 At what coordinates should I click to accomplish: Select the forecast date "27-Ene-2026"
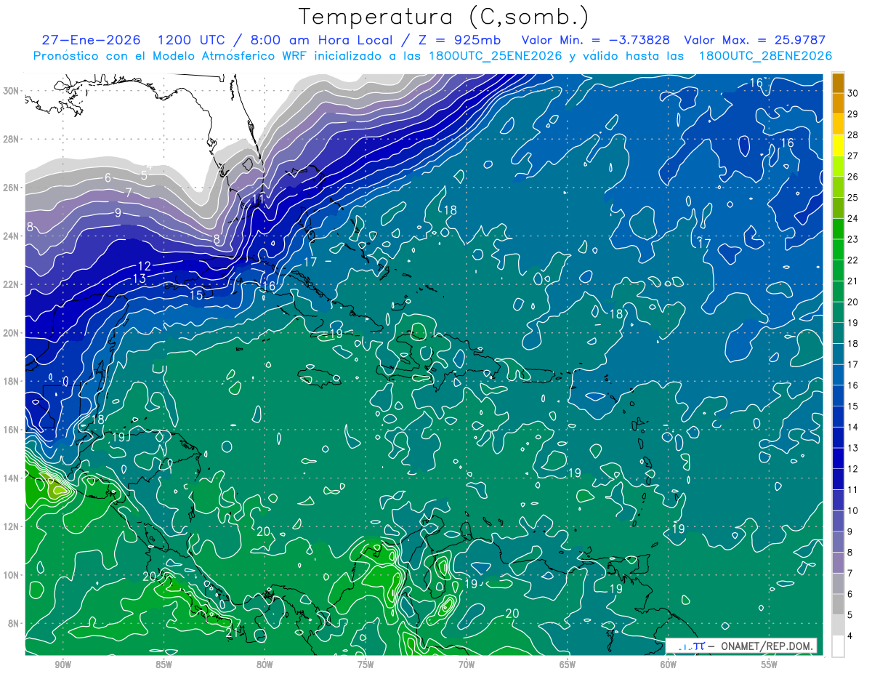tap(92, 40)
